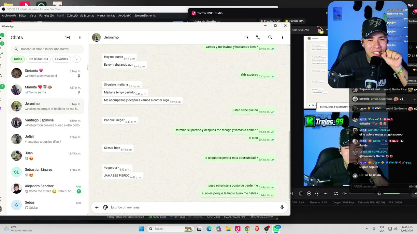Viewport: 417px width, 234px height.
Task: Select the Partida LIVE button
Action: click(x=295, y=21)
